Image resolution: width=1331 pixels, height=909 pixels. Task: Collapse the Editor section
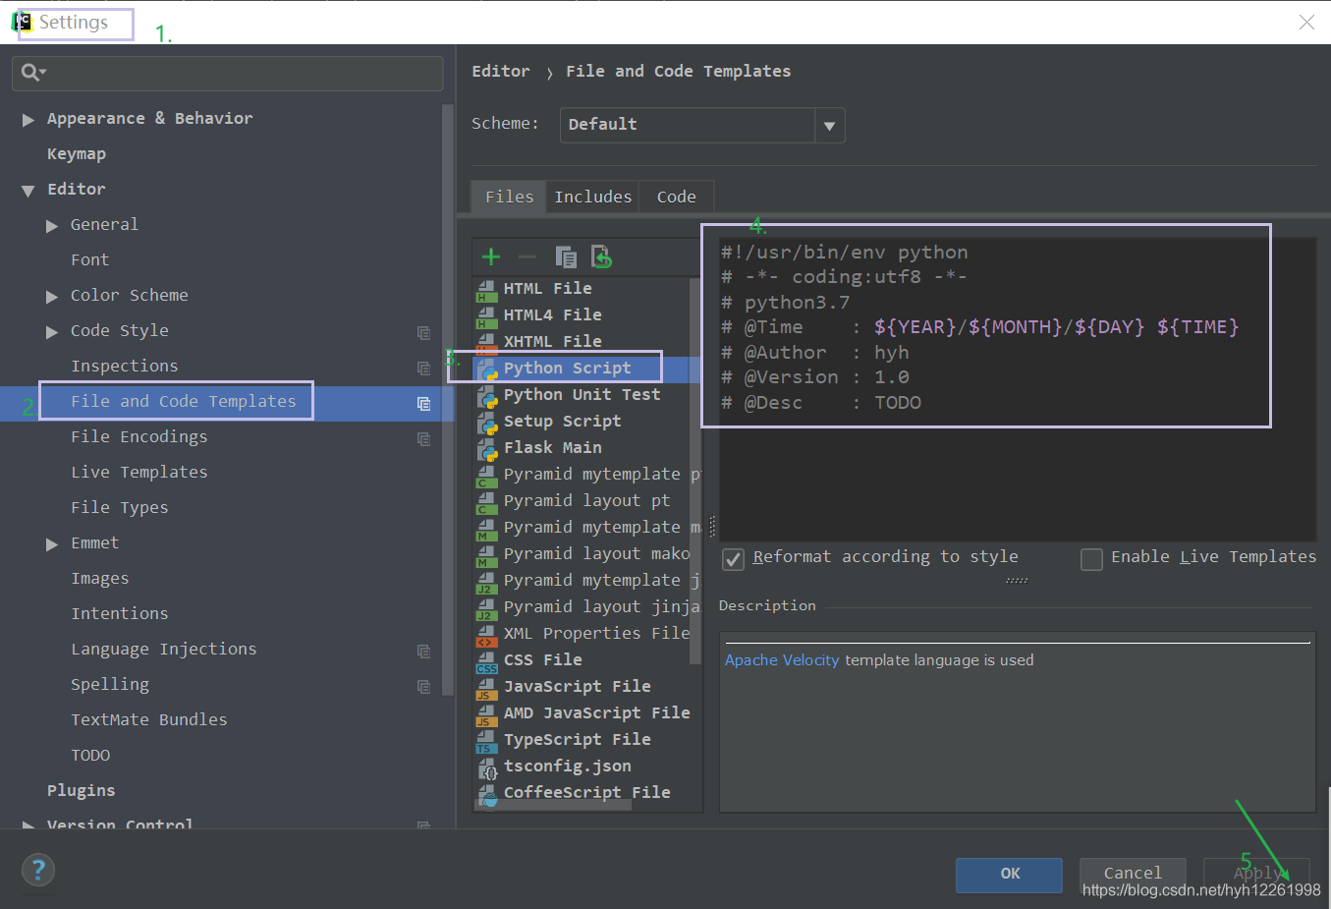click(28, 191)
